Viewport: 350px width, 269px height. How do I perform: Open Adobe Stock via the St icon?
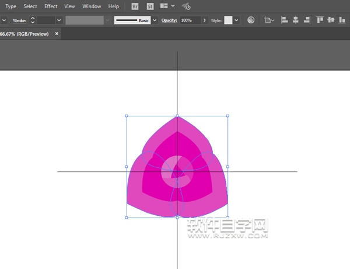(x=150, y=6)
